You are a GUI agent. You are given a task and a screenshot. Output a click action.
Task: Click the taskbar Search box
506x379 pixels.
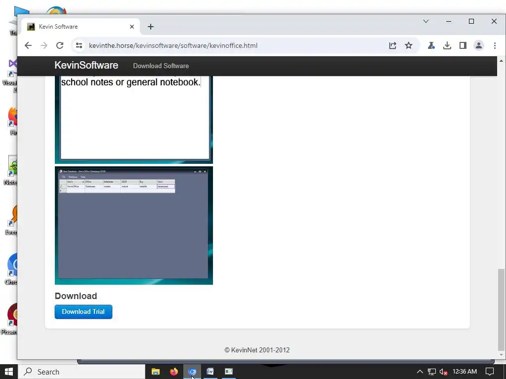(x=82, y=372)
